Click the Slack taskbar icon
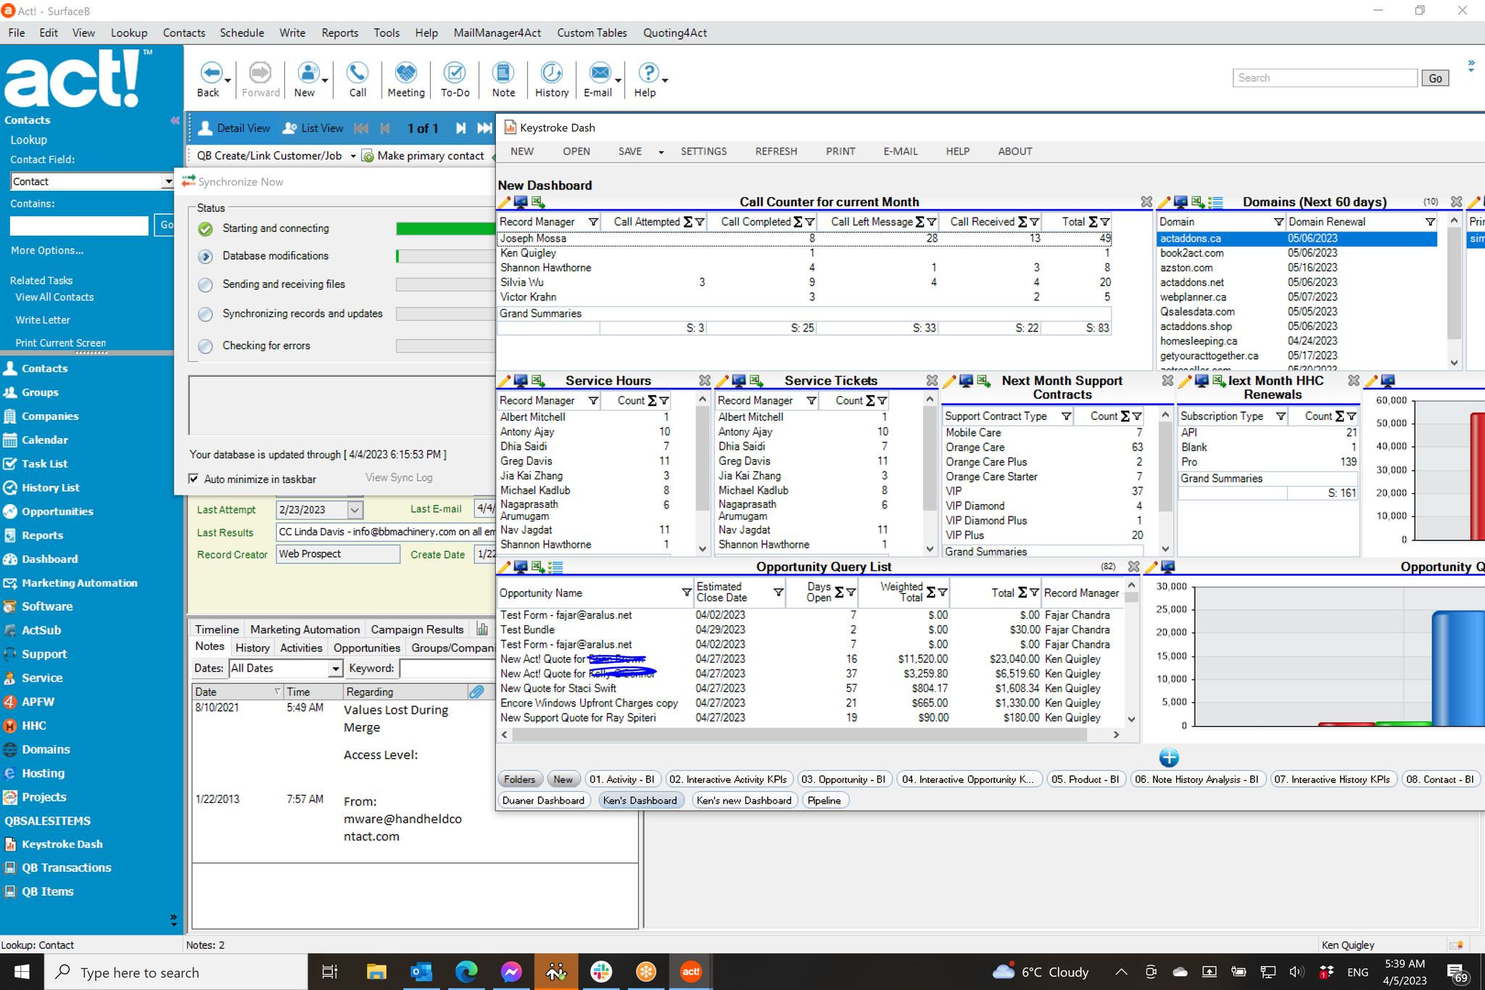This screenshot has height=990, width=1485. pyautogui.click(x=601, y=972)
